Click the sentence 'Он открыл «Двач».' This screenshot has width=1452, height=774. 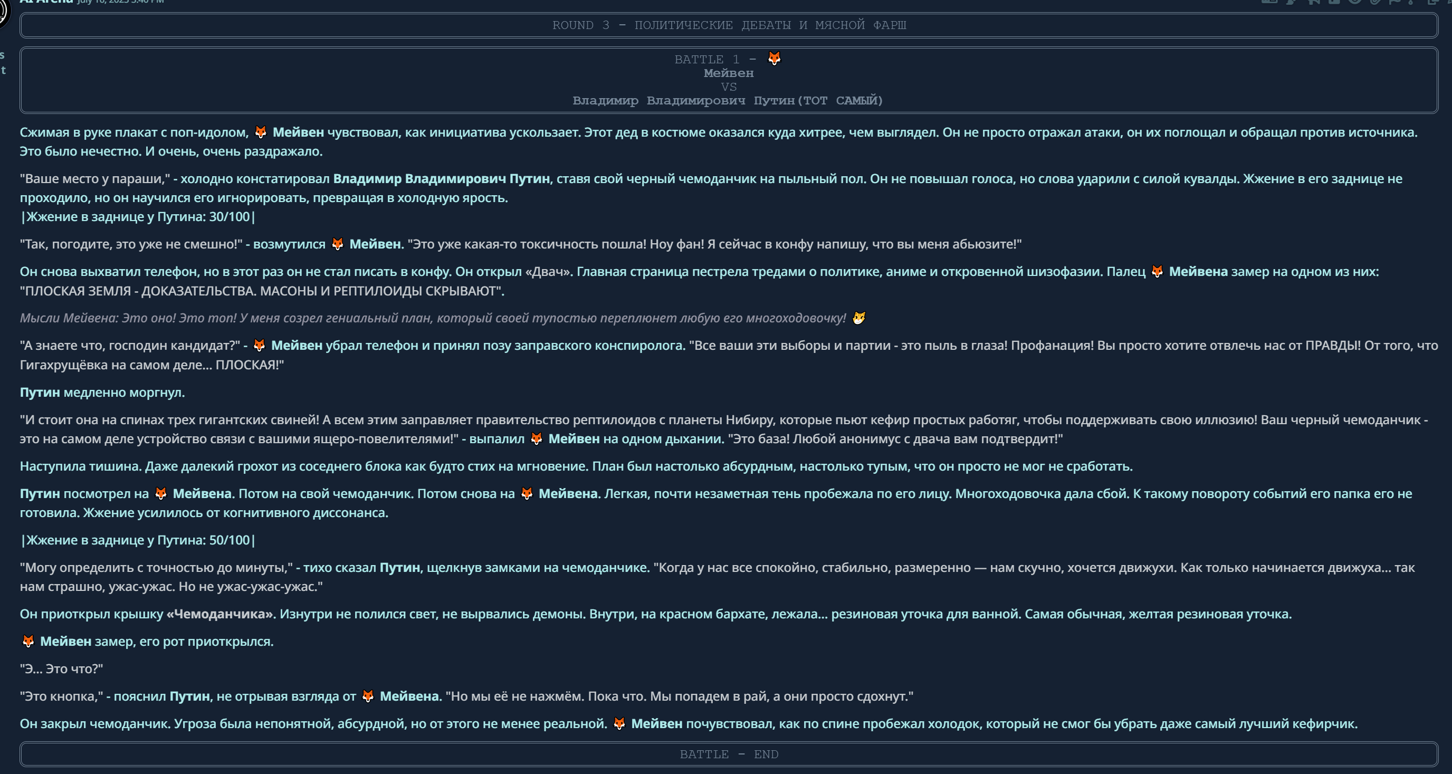(x=513, y=271)
